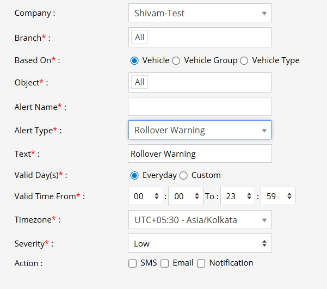Open the Valid Time From hour selector
Screen dimensions: 327x289
(145, 196)
